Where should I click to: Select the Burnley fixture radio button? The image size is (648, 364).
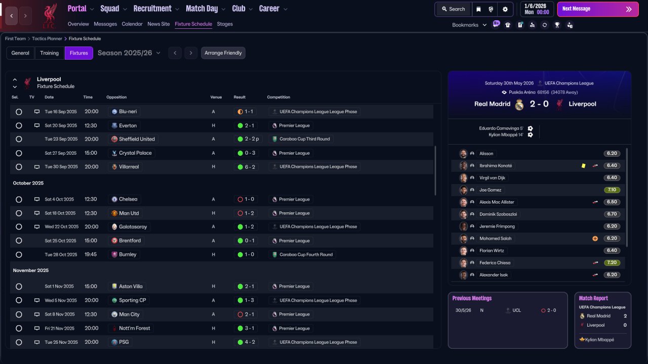[19, 255]
